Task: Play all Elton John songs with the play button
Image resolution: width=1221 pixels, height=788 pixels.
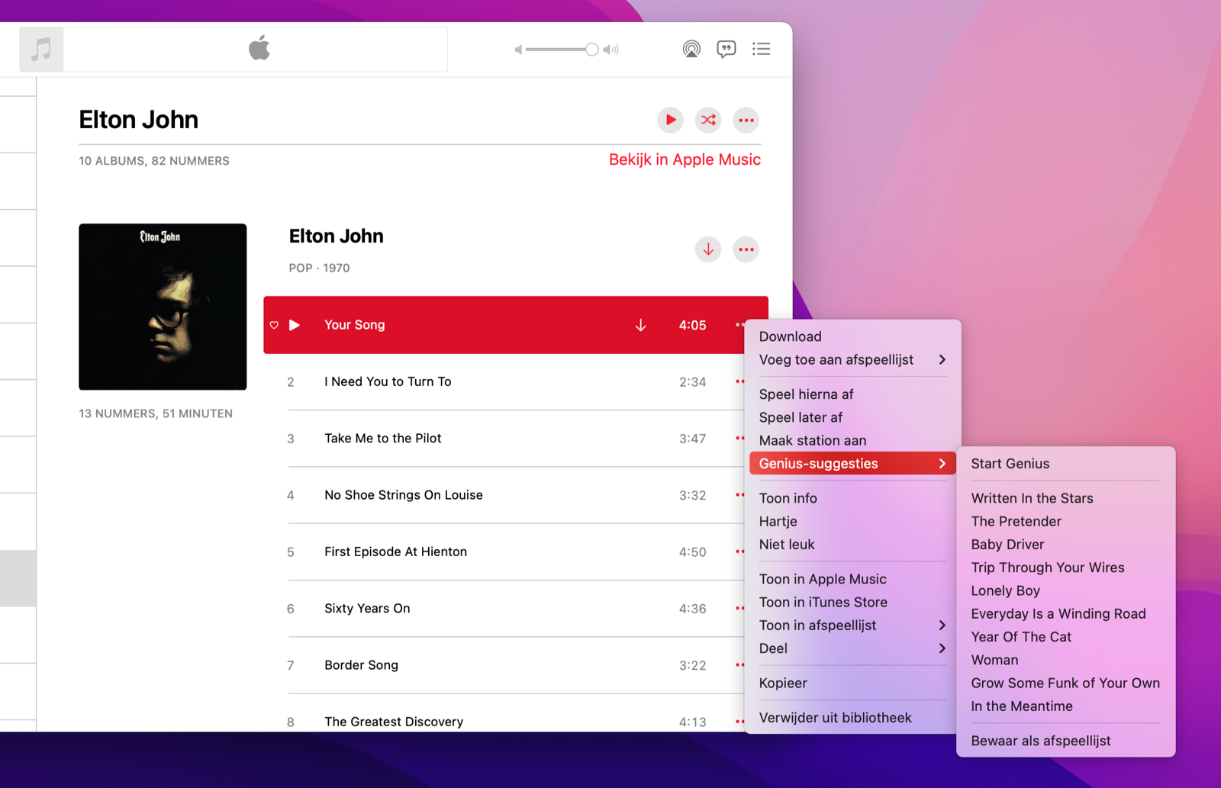Action: 670,120
